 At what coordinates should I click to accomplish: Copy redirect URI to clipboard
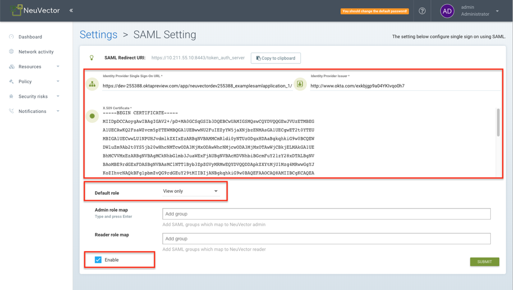pos(276,58)
